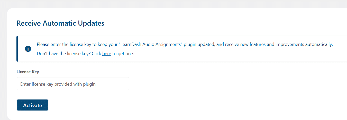Select the "Receive Automatic Updates" heading
Viewport: 347px width, 120px height.
click(x=60, y=23)
